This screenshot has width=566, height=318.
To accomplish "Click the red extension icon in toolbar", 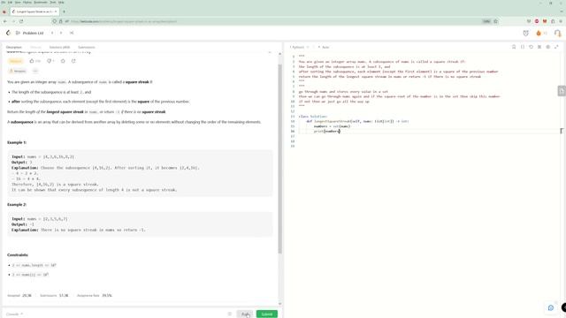I will (x=537, y=21).
